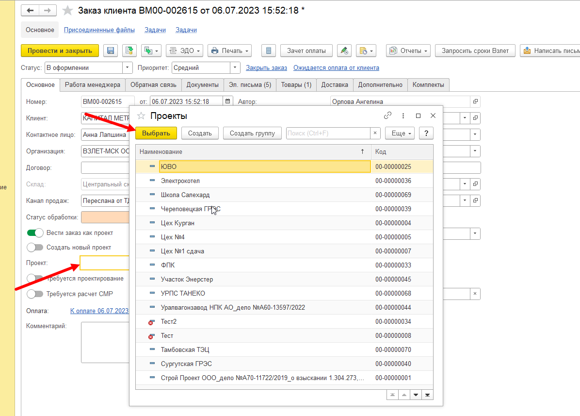Open the Закрыть заказ link
The width and height of the screenshot is (580, 416).
point(266,68)
